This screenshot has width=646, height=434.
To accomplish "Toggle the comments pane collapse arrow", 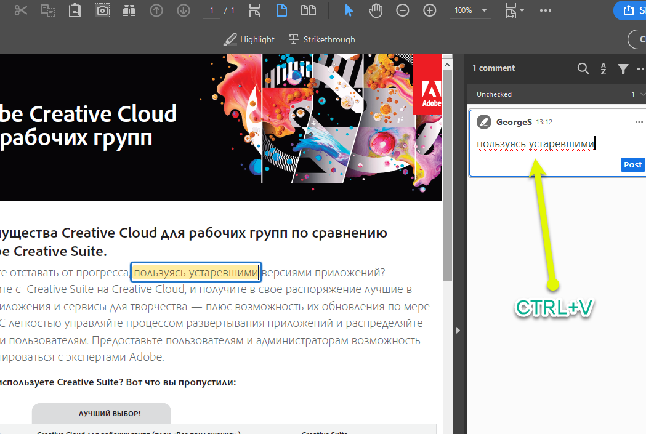I will (458, 331).
